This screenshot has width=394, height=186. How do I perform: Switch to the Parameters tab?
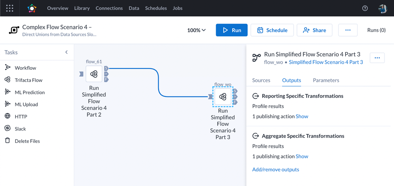pyautogui.click(x=326, y=80)
